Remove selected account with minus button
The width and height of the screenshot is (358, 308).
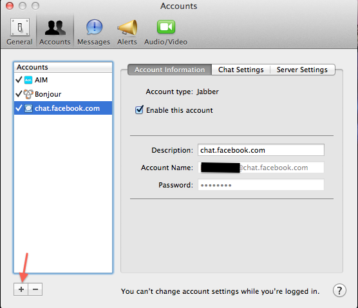coord(35,289)
